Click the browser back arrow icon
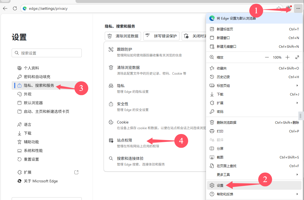The height and width of the screenshot is (200, 304). tap(5, 8)
